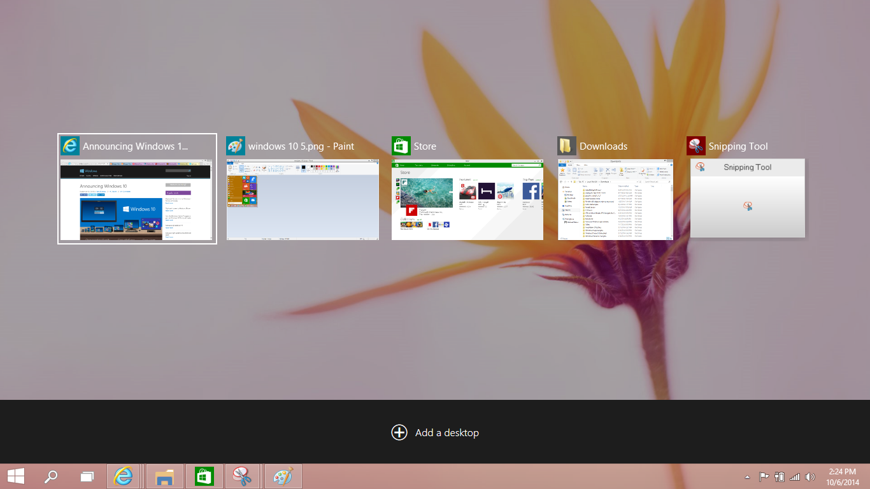This screenshot has height=489, width=870.
Task: Click the Task View icon
Action: point(86,476)
